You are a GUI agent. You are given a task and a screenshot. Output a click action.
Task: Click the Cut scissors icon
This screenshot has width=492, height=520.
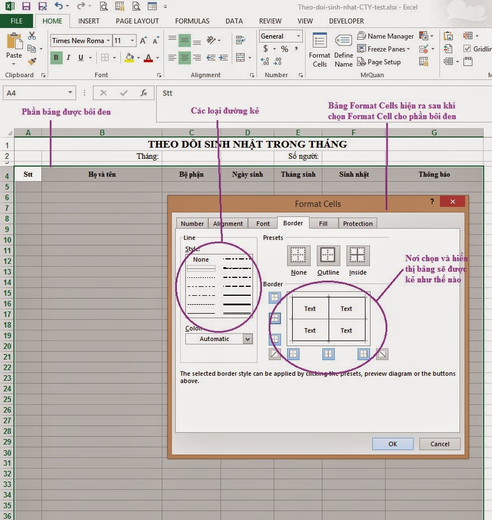(32, 35)
